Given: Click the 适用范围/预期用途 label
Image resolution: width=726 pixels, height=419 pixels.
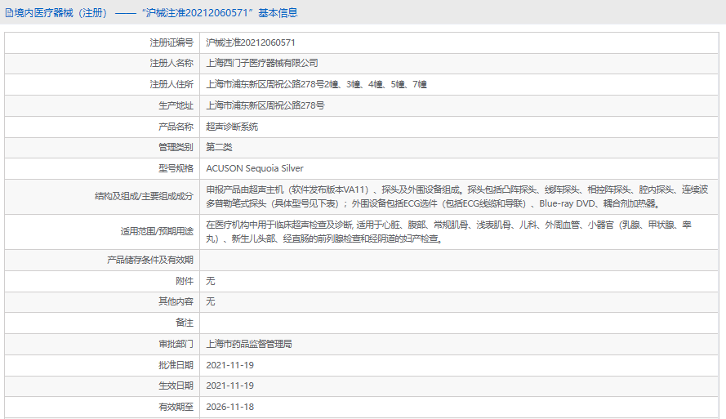Looking at the screenshot, I should click(157, 231).
